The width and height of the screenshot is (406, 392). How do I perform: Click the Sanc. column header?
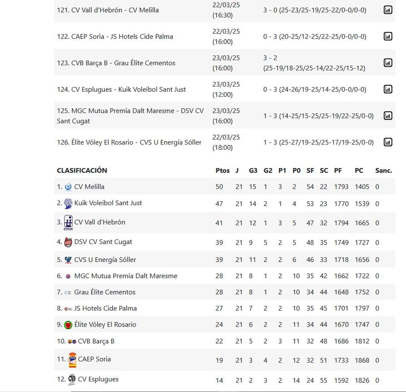(384, 171)
